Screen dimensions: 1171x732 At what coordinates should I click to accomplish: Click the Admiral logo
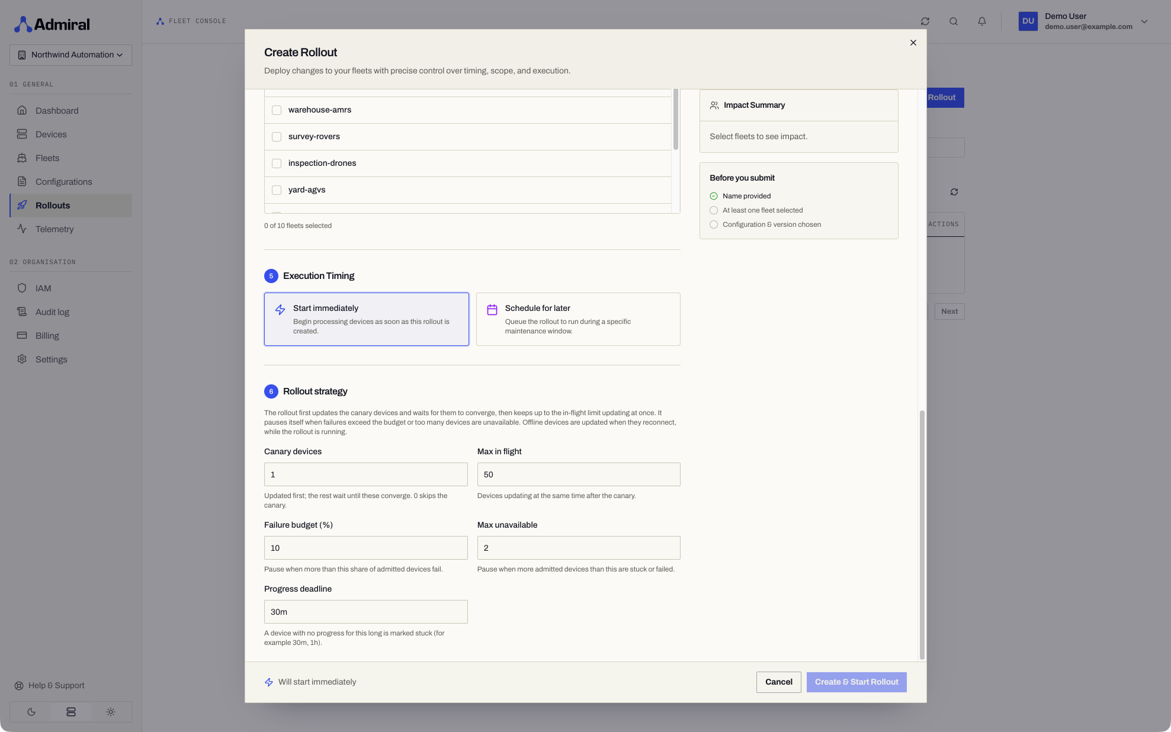click(x=52, y=24)
